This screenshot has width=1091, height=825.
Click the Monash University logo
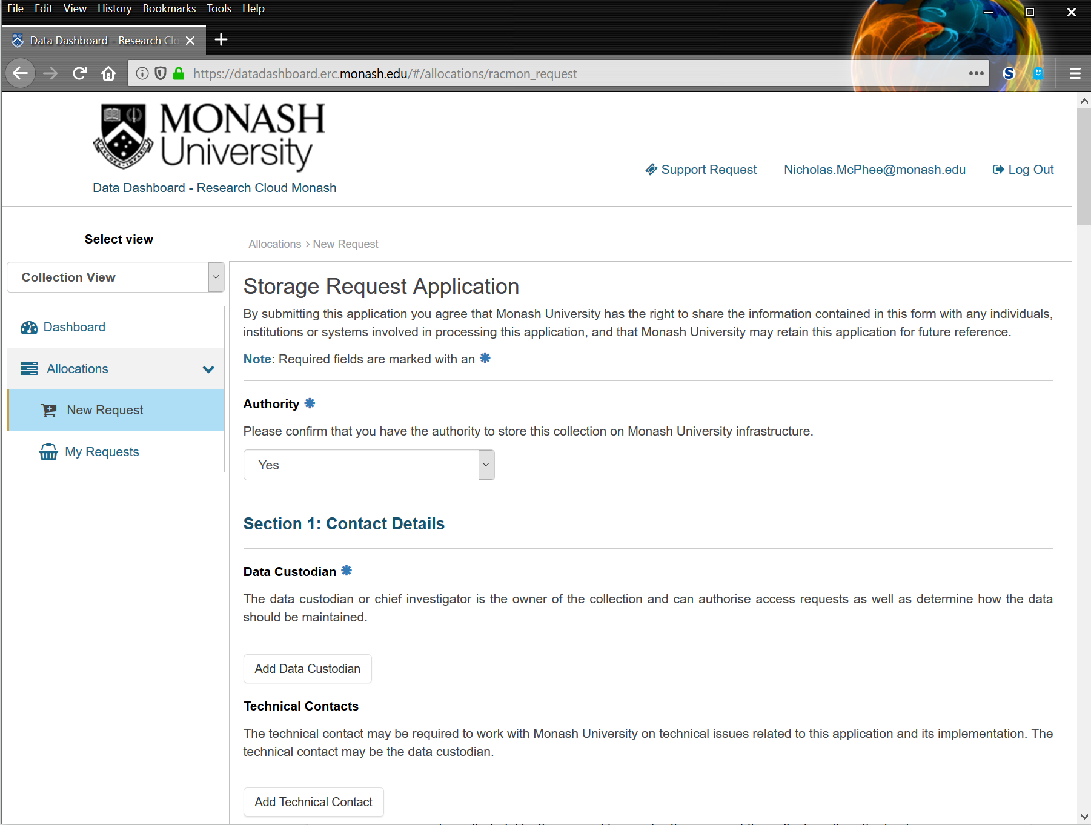coord(209,136)
